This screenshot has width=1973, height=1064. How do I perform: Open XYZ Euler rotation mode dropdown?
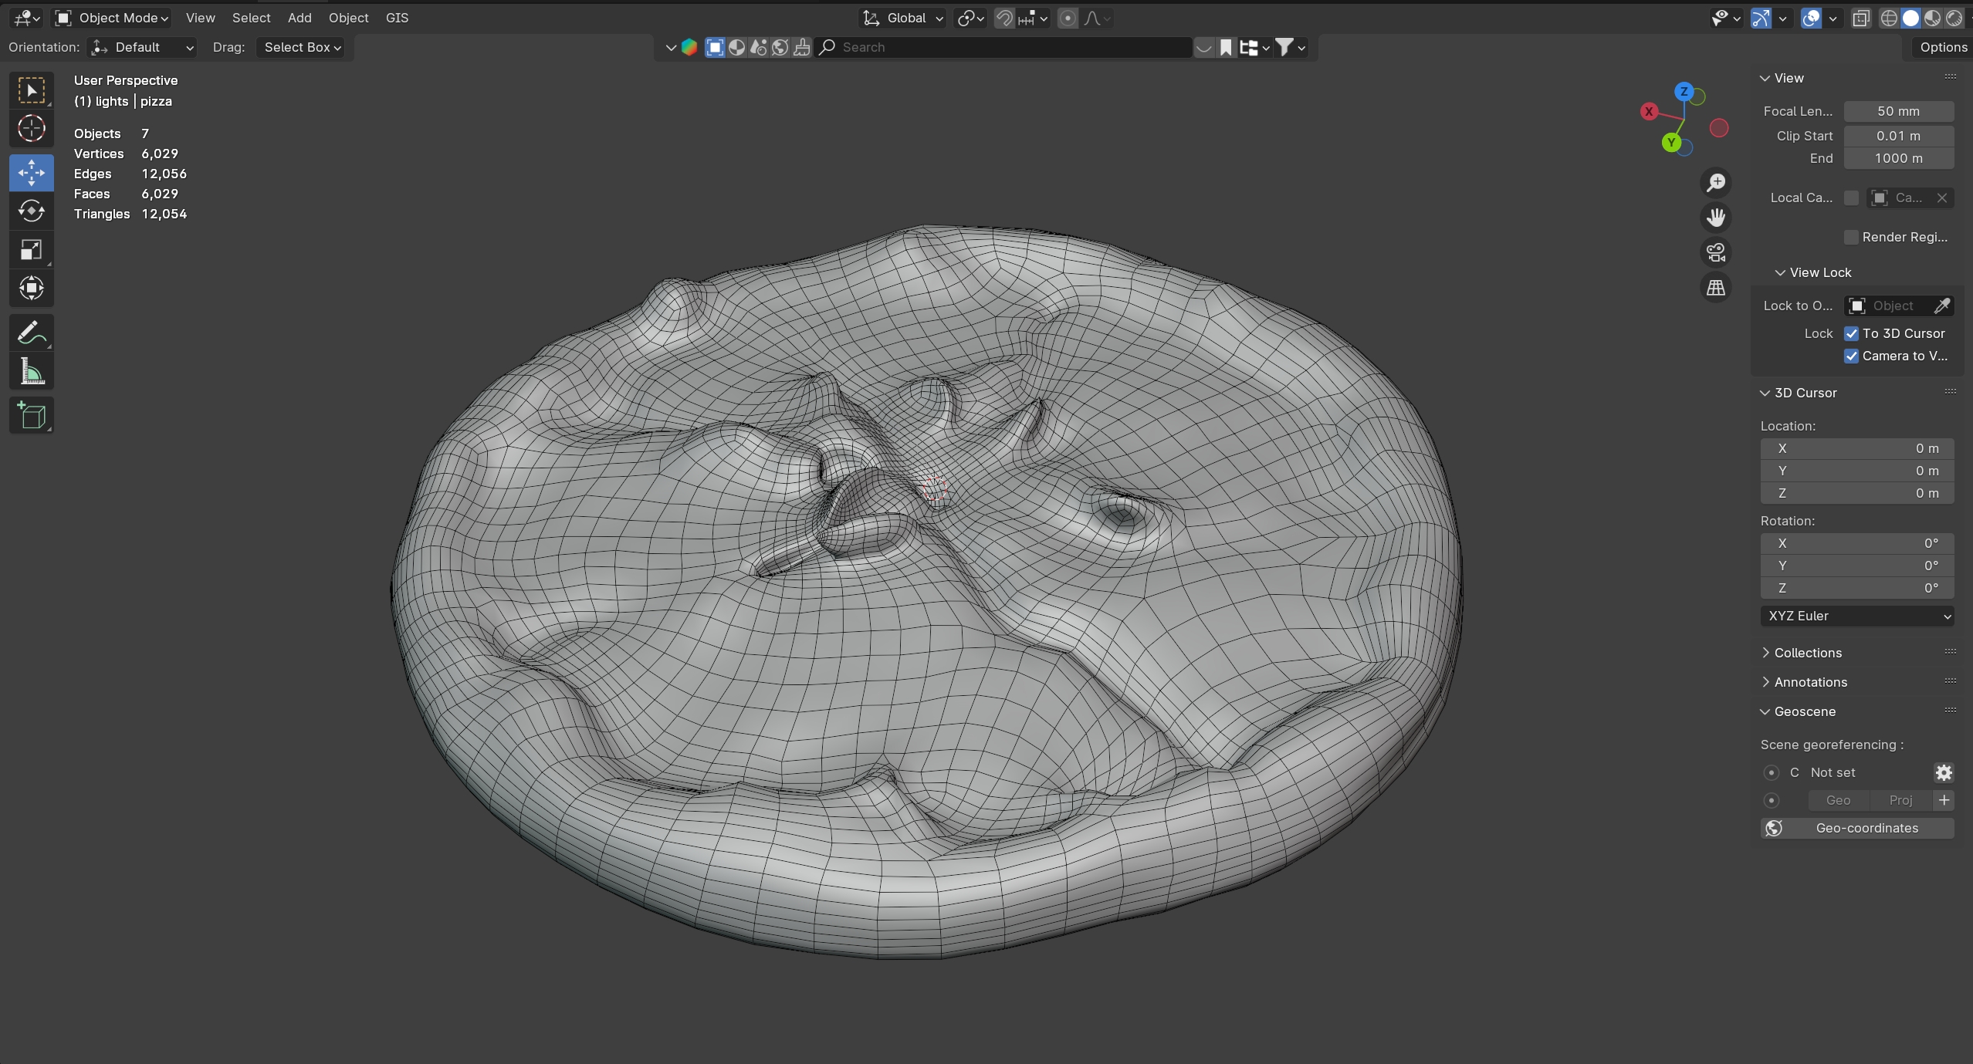pos(1856,616)
